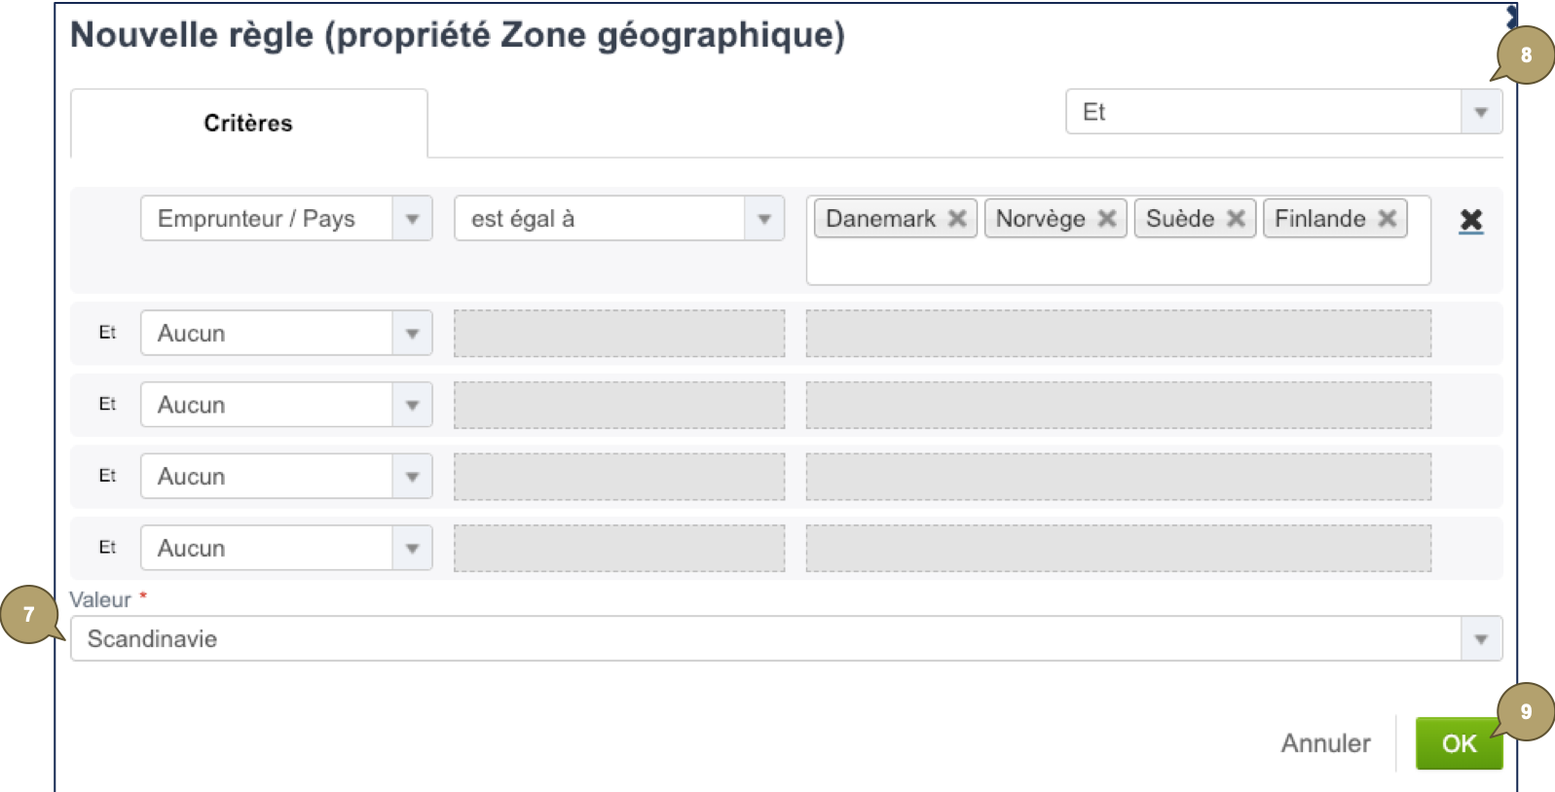Delete the Emprunteur / Pays criteria row
1555x792 pixels.
(x=1471, y=220)
